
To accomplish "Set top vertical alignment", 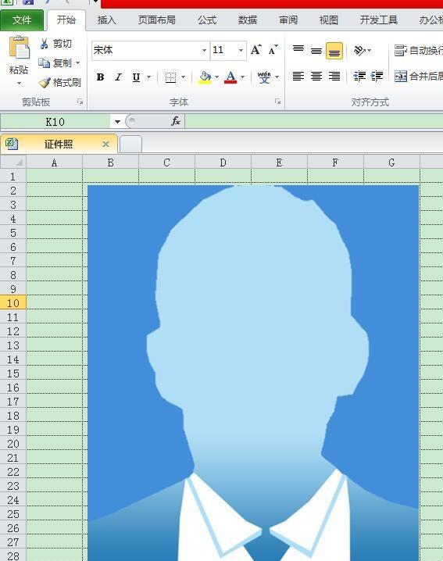I will pyautogui.click(x=298, y=50).
